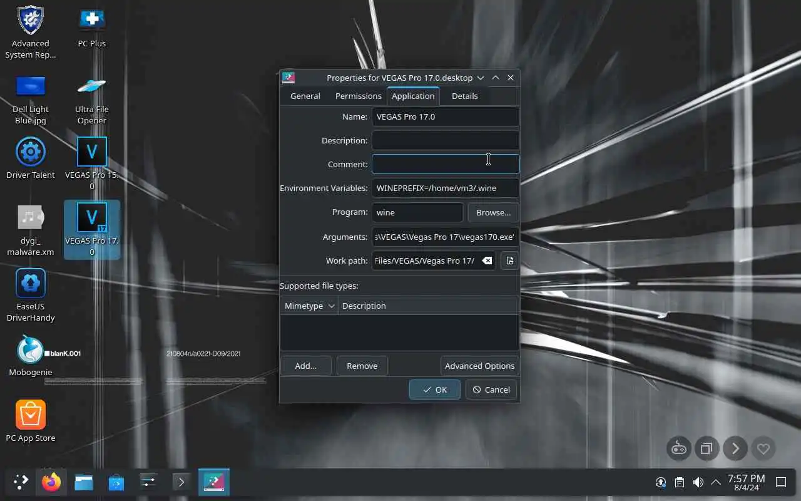801x501 pixels.
Task: Open Dolphin file manager from taskbar
Action: 84,482
